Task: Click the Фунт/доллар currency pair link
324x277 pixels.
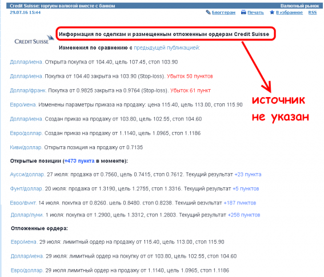Action: (26, 189)
